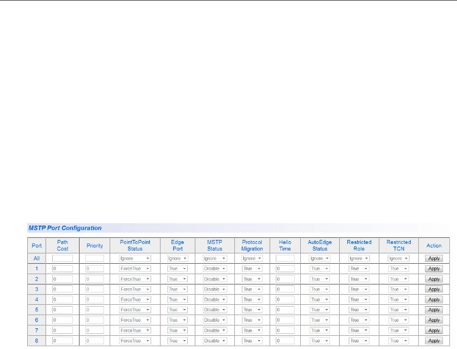The height and width of the screenshot is (349, 457).
Task: Open PointToPoint Status dropdown in All row
Action: 135,258
